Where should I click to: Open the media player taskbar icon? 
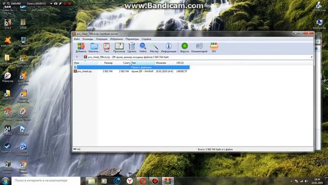pyautogui.click(x=104, y=181)
